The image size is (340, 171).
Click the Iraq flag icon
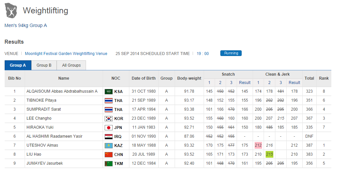109,136
